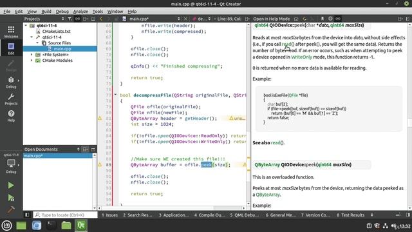Open the File menu
The width and height of the screenshot is (412, 232).
coord(7,12)
